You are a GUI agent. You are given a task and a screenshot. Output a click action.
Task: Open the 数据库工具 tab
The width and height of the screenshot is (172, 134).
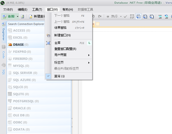pos(85,10)
